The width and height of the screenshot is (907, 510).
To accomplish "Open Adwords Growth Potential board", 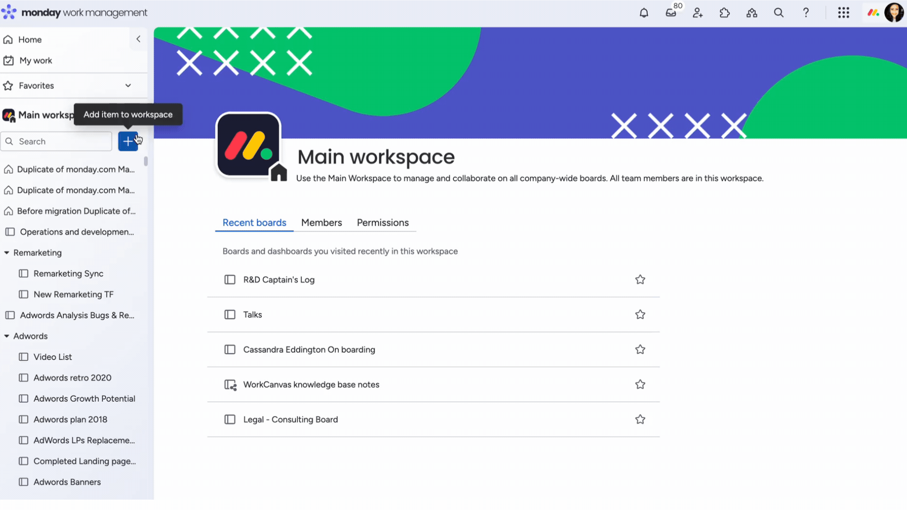I will pos(77,399).
